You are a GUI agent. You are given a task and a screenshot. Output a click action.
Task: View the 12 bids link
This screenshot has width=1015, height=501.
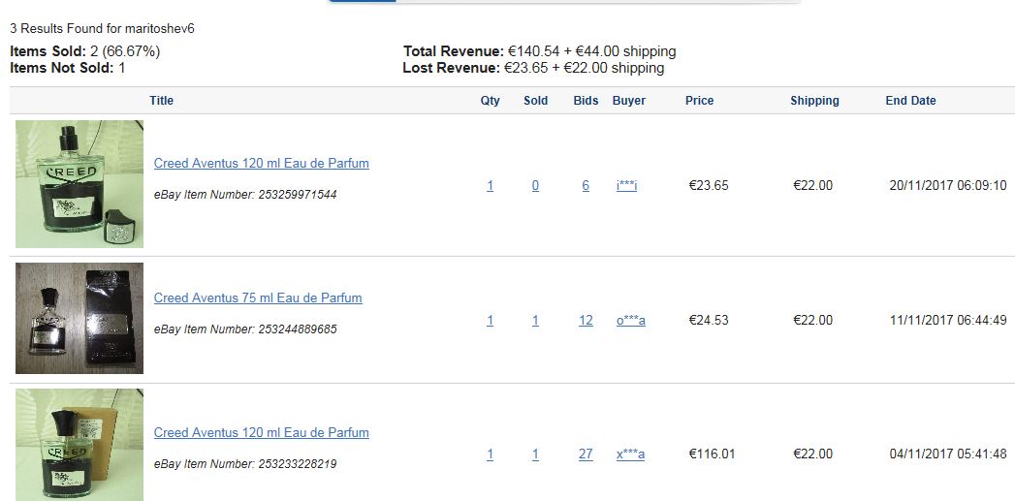(586, 321)
